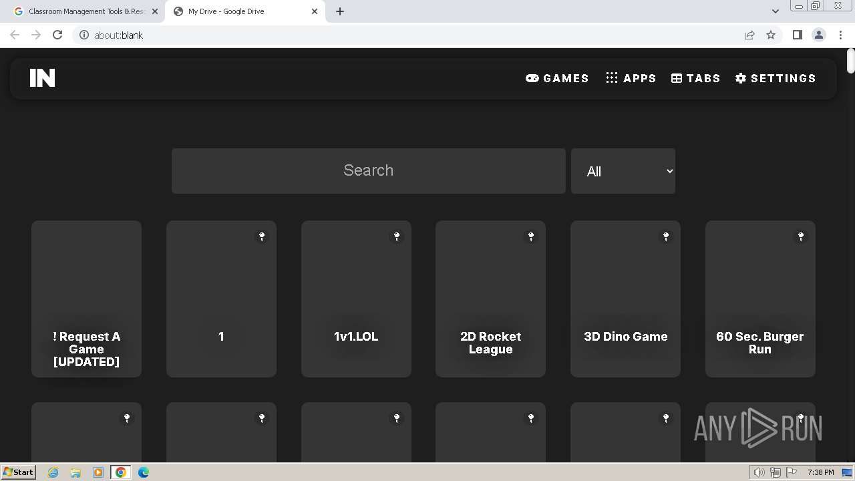This screenshot has height=481, width=855.
Task: Click the 7:38 PM taskbar clock
Action: point(820,472)
